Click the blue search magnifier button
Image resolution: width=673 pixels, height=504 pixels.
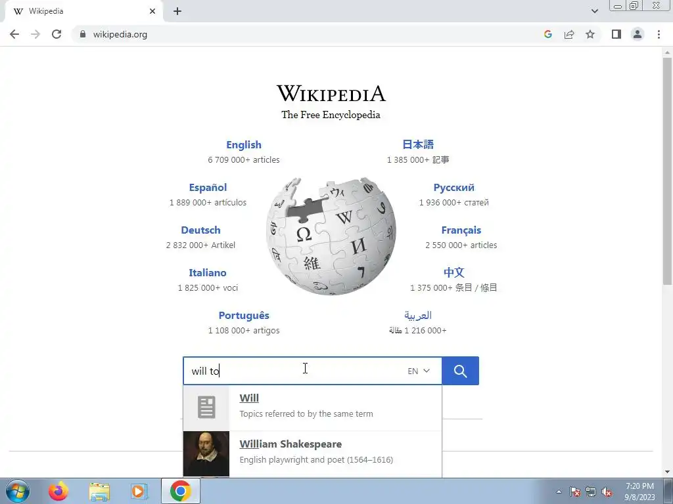460,371
